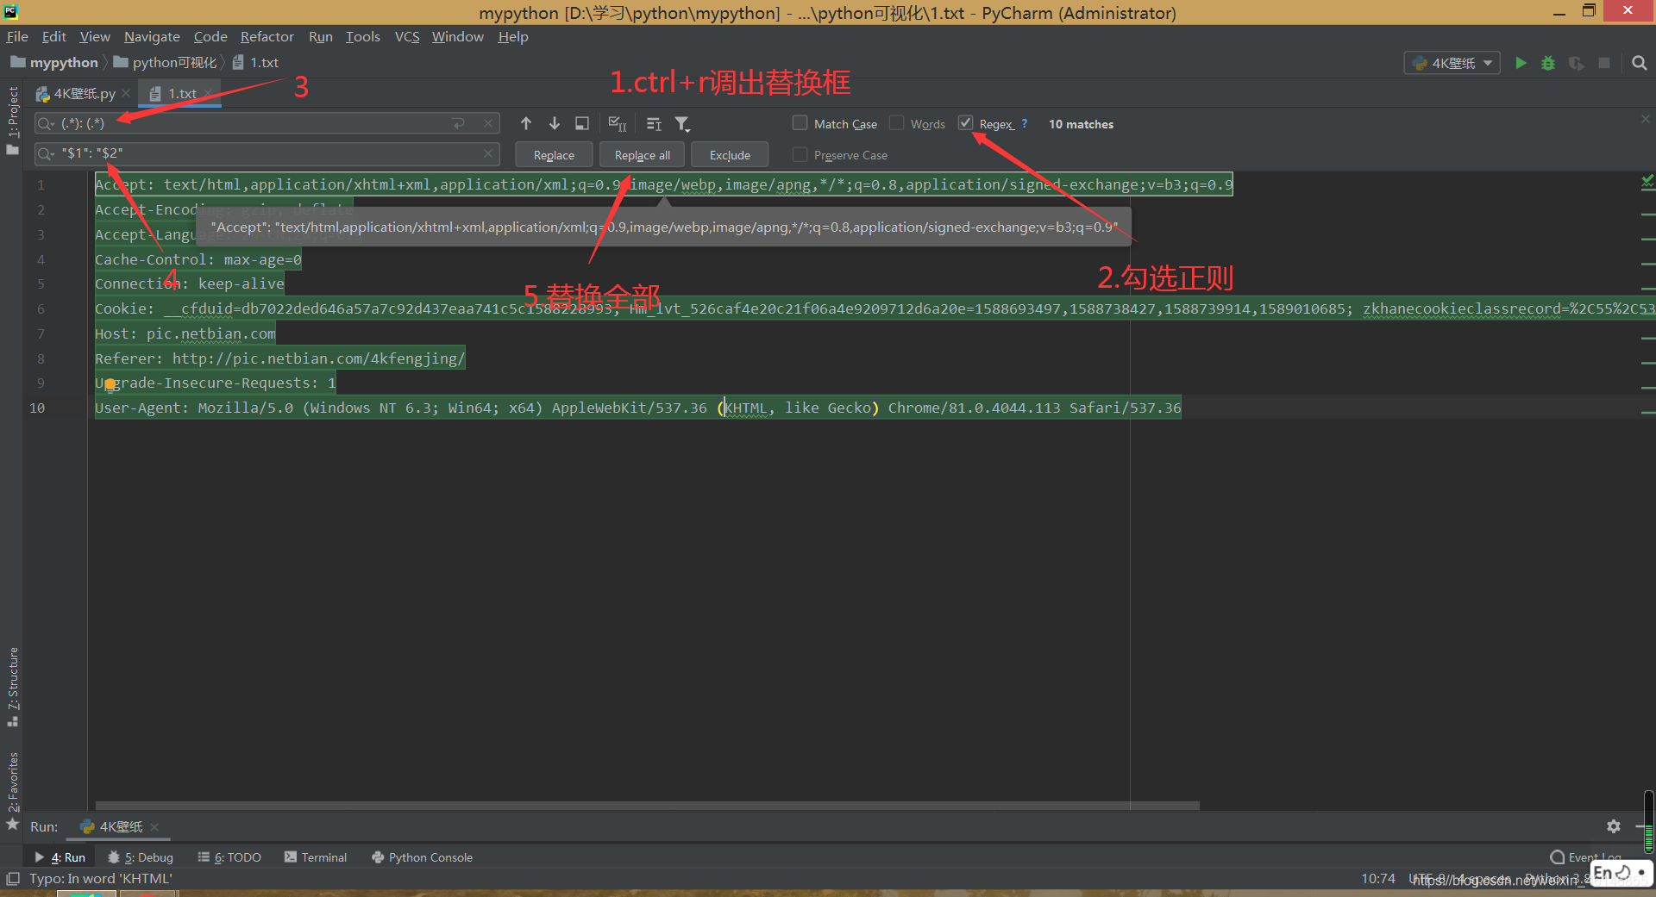Open the VCS menu

pyautogui.click(x=407, y=36)
